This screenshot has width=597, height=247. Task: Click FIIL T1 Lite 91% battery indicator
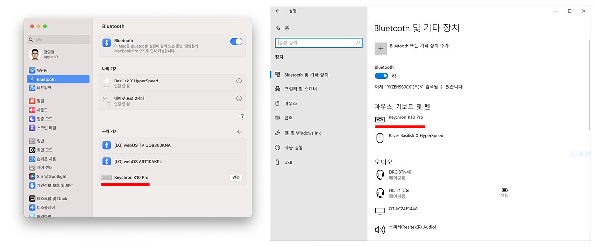504,193
